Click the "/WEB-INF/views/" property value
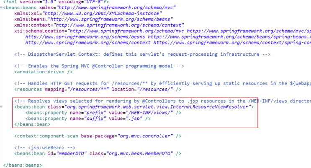Screen dimensions: 311x168 (x=149, y=113)
